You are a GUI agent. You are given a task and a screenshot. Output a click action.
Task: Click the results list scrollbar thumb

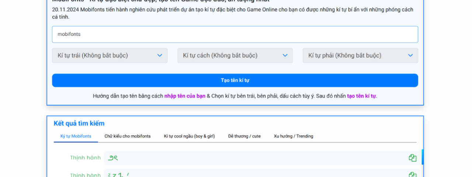click(423, 157)
